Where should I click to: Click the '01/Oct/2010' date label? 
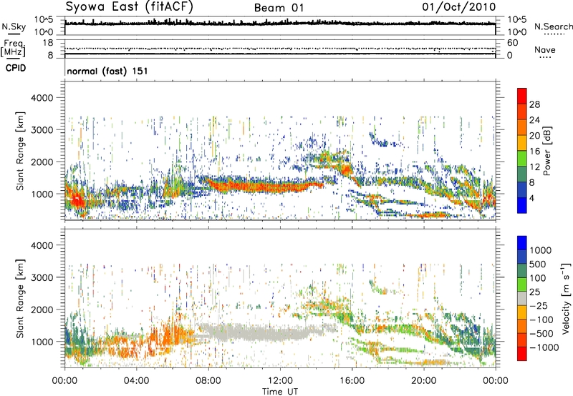[x=459, y=7]
